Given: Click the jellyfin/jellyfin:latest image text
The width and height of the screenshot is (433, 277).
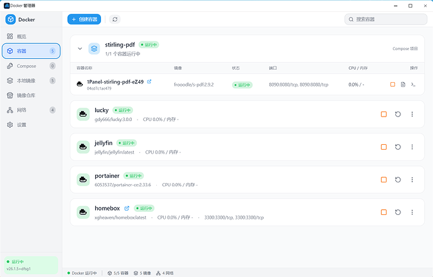Looking at the screenshot, I should coord(114,152).
